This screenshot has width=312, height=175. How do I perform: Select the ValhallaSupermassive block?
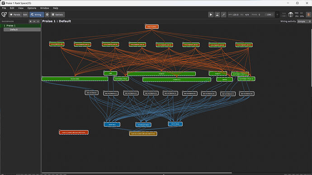point(143,124)
